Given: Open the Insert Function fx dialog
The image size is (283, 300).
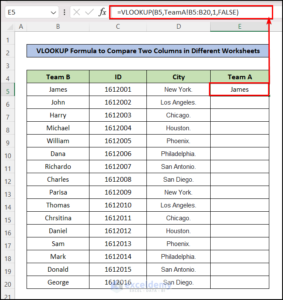Looking at the screenshot, I should [x=102, y=12].
